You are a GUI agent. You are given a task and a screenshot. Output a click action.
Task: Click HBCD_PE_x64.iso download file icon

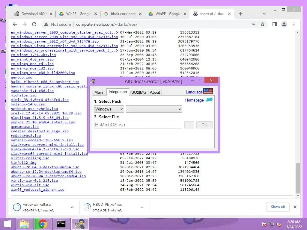(x=87, y=207)
